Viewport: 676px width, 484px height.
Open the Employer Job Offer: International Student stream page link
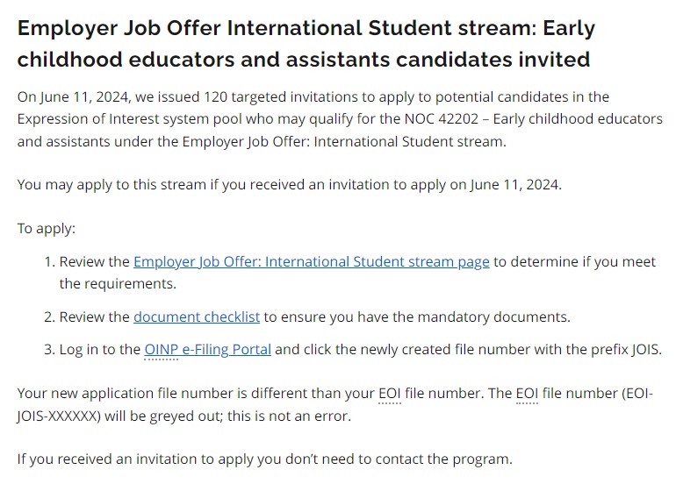click(x=312, y=262)
